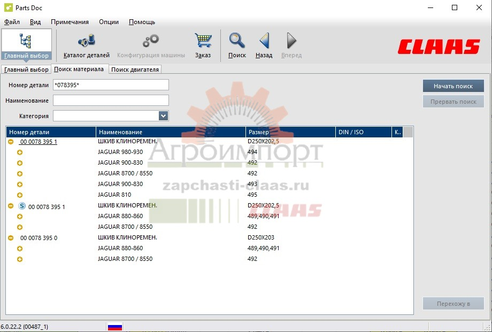Click the red CLAAS logo
Screen dimensions: 492x332
(x=439, y=47)
